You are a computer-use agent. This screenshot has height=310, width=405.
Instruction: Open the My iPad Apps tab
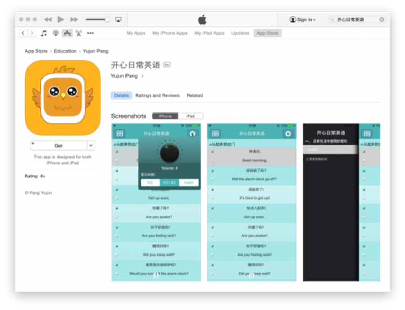(x=210, y=33)
